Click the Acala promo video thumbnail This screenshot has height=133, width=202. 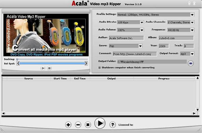[x=46, y=35]
